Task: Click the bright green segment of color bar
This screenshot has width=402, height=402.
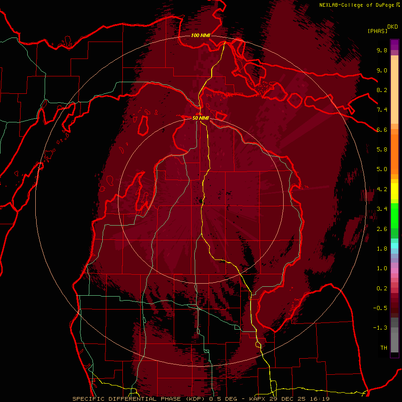Action: coord(394,215)
